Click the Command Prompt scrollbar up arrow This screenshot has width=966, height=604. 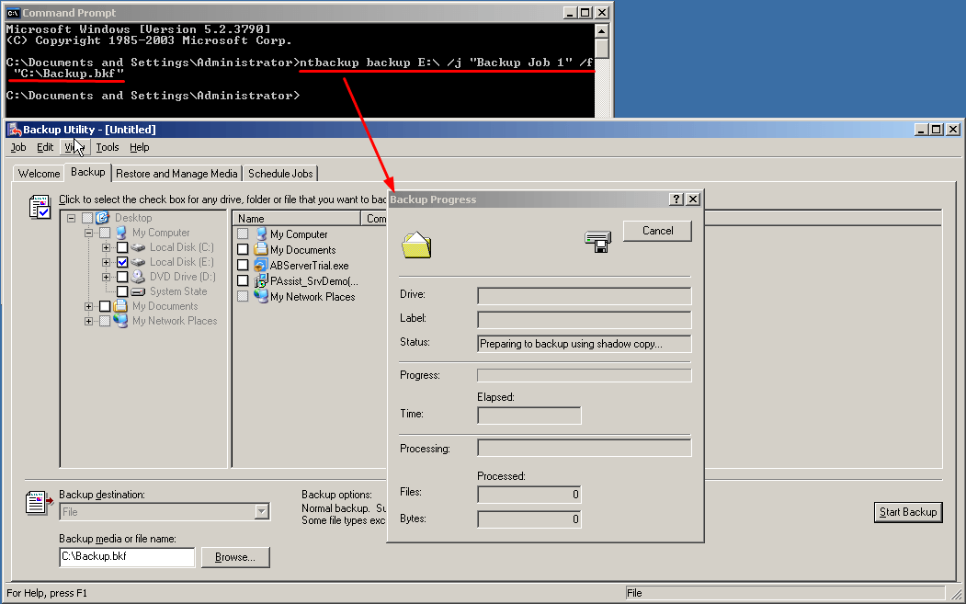point(602,30)
